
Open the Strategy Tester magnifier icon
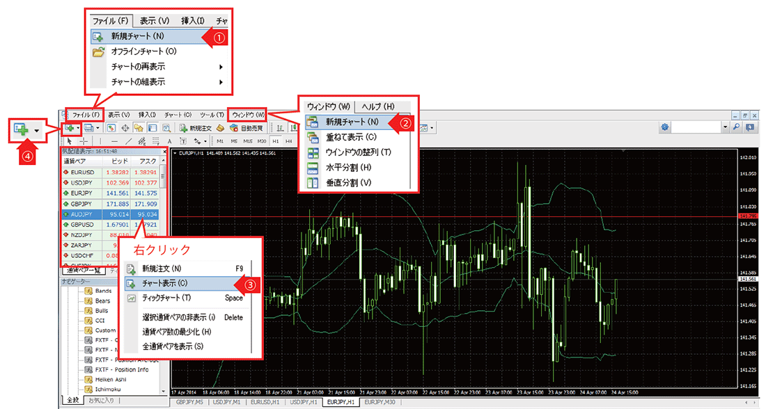click(166, 128)
